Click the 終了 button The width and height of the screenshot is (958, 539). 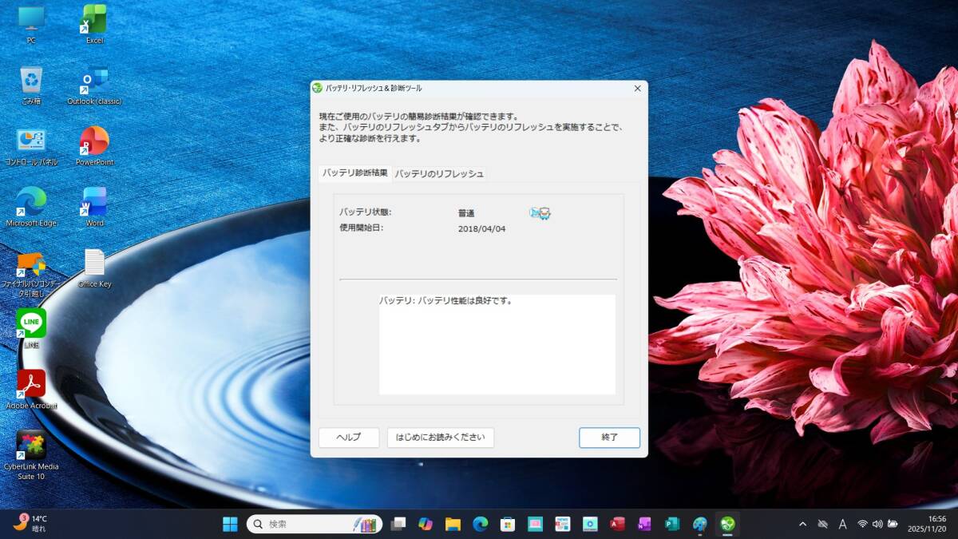coord(609,438)
